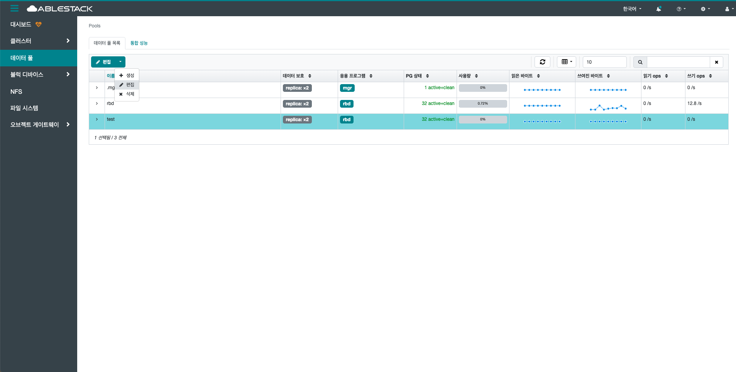Expand the rbd pool row details

tap(97, 103)
